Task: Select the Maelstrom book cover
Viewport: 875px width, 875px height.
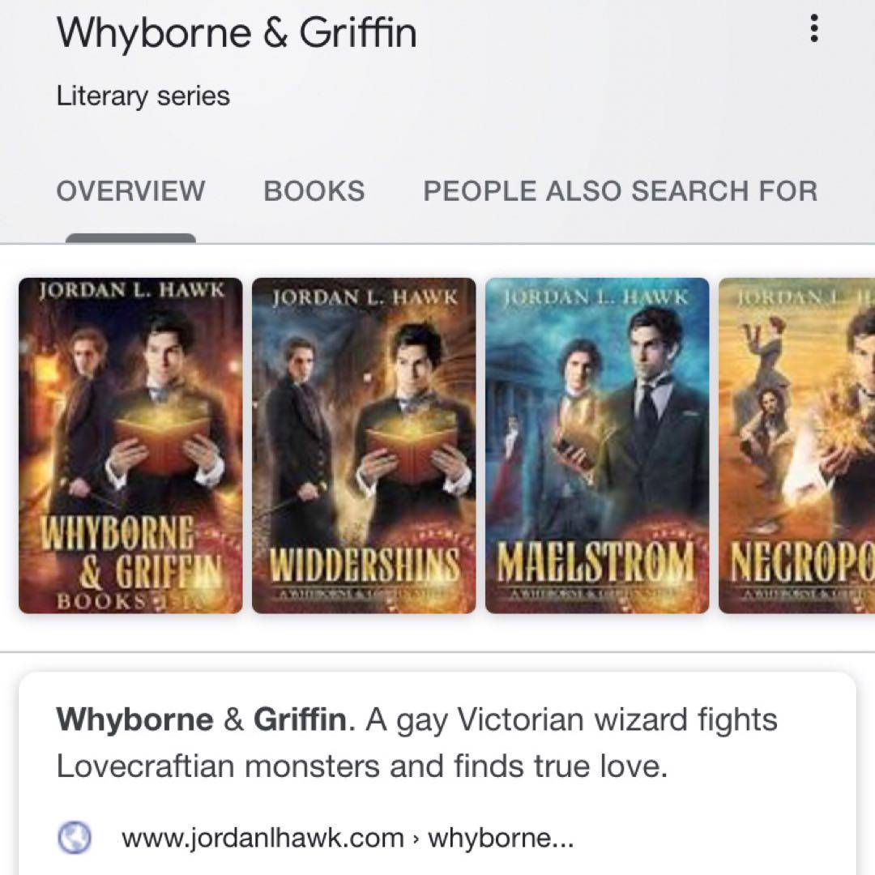Action: click(597, 446)
